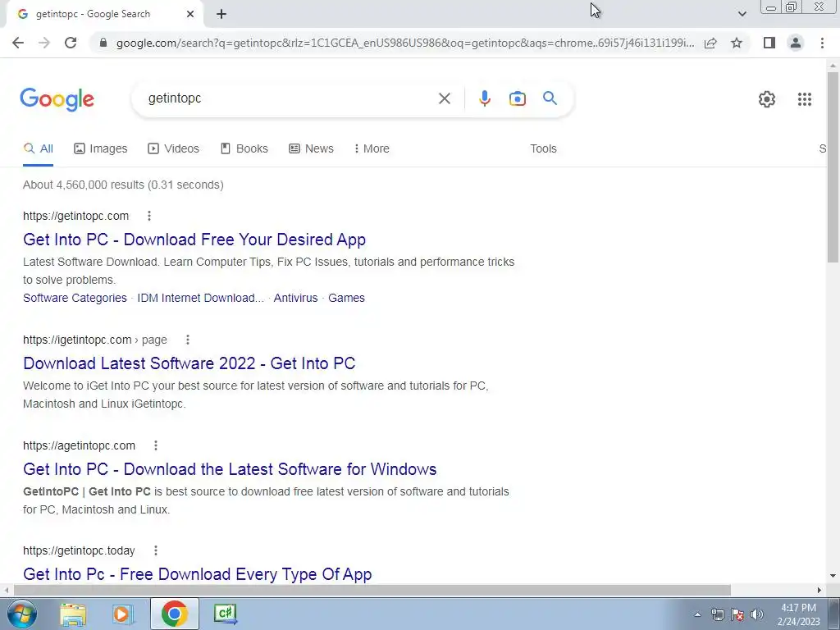Open the tab search dropdown arrow
The height and width of the screenshot is (630, 840).
point(742,14)
